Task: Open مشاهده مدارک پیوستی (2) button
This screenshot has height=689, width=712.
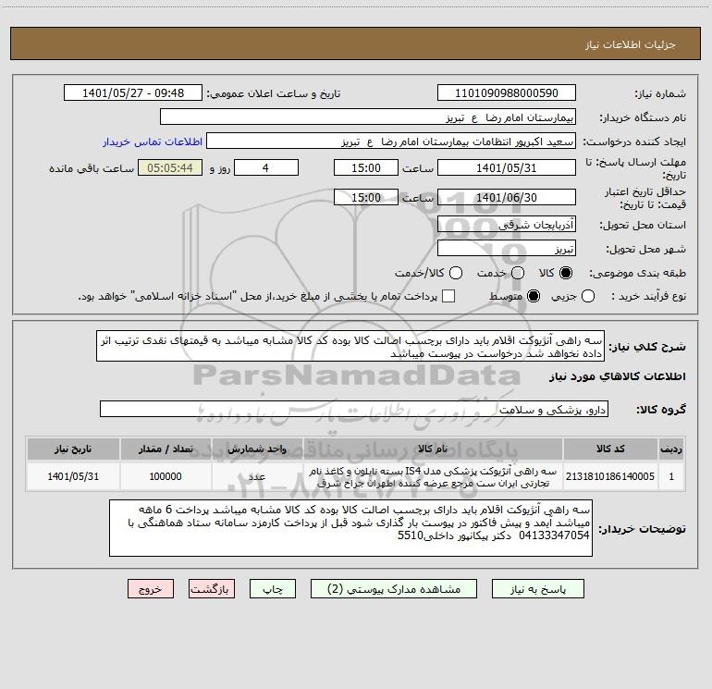Action: (x=394, y=589)
